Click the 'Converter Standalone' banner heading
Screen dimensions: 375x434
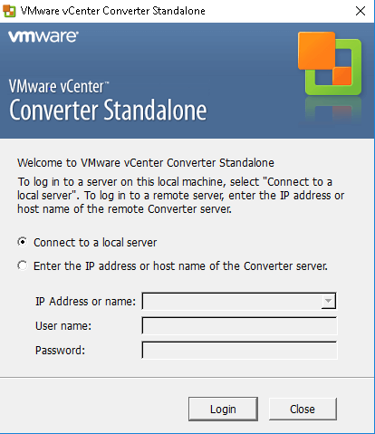coord(108,110)
